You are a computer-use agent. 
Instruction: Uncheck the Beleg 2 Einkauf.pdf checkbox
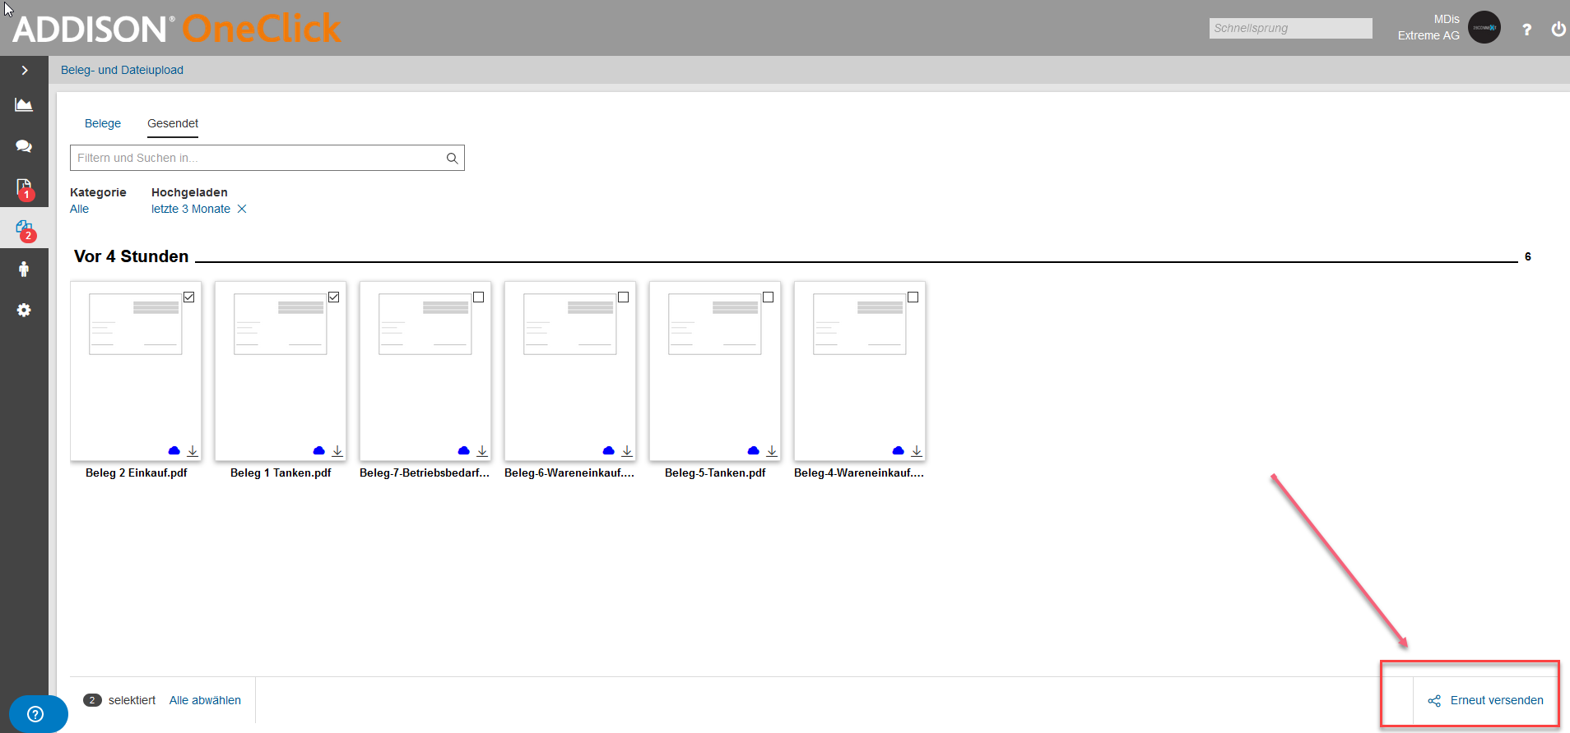[189, 297]
